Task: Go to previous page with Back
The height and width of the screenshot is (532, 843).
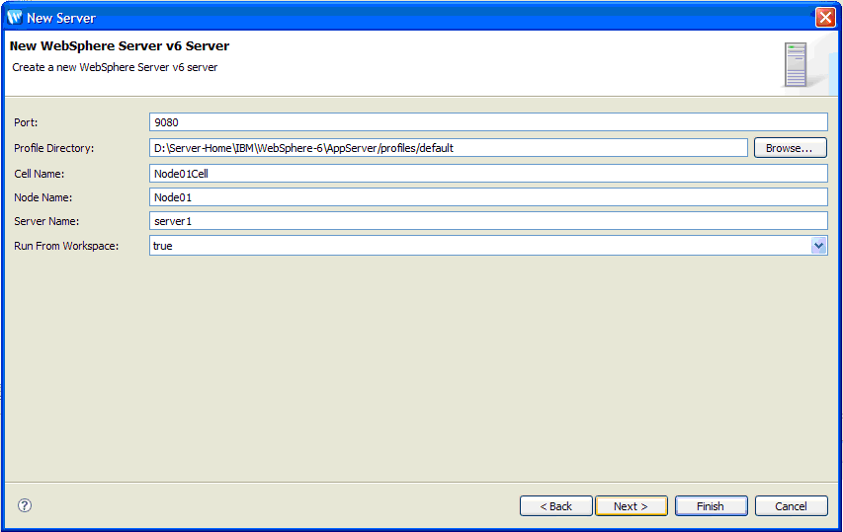Action: tap(556, 505)
